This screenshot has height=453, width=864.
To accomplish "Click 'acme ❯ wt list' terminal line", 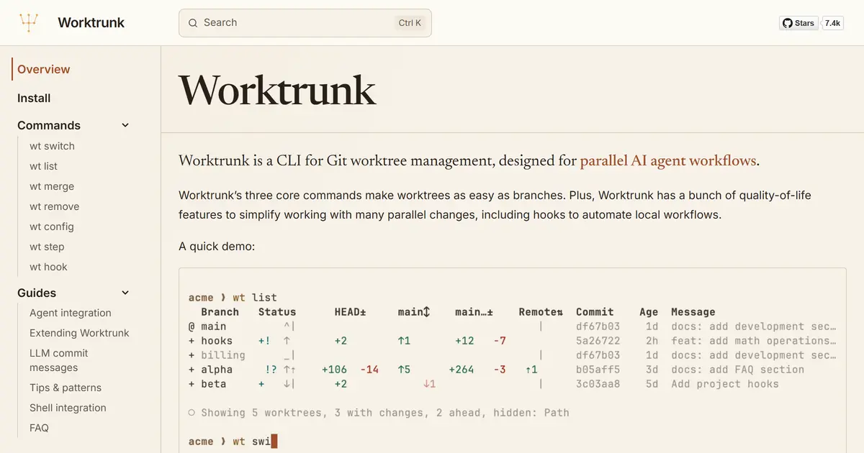I will (233, 298).
